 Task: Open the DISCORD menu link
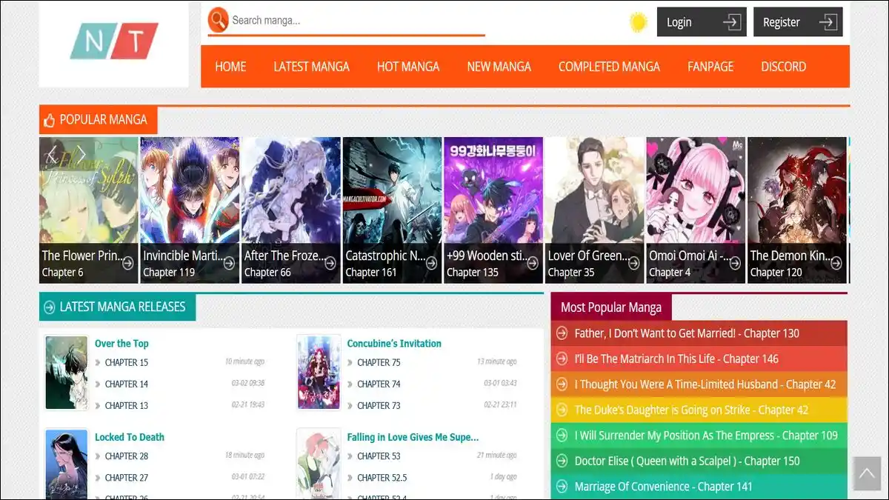[x=783, y=67]
